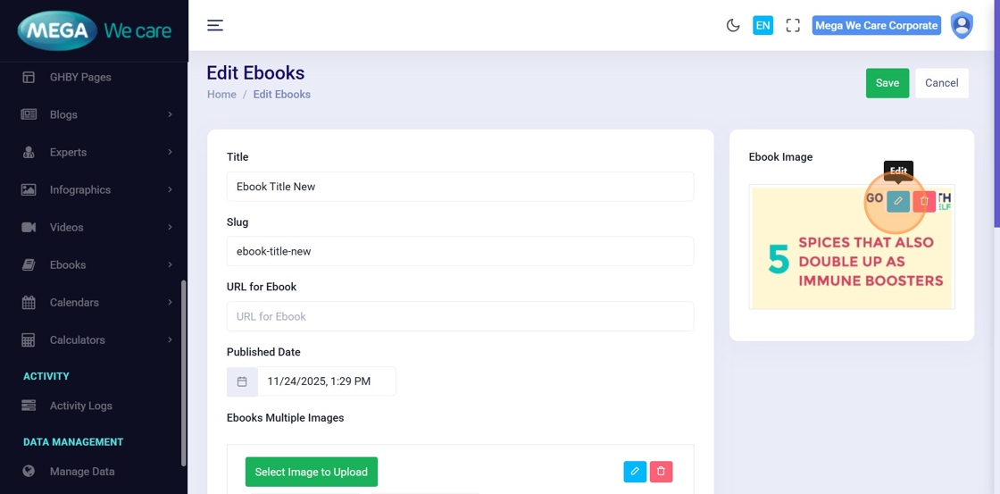Enter fullscreen mode
Image resolution: width=1000 pixels, height=494 pixels.
[x=792, y=25]
